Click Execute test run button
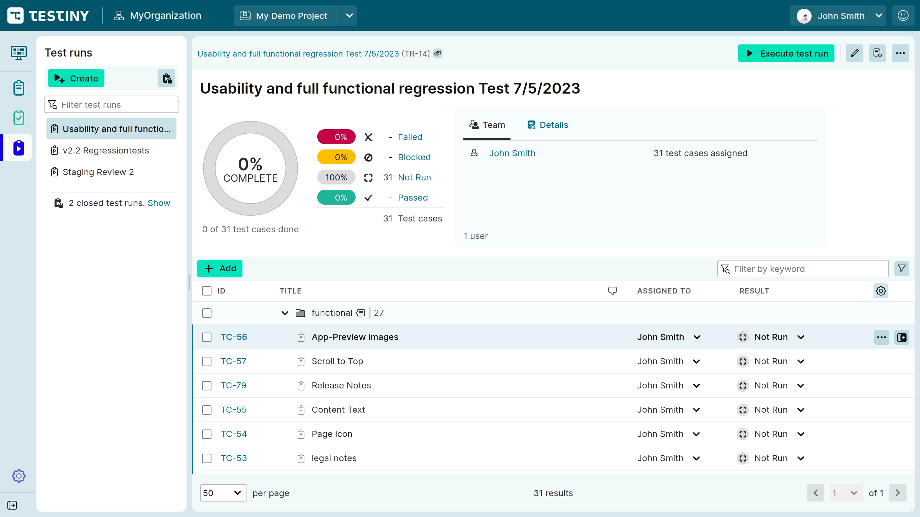This screenshot has width=920, height=517. (786, 54)
